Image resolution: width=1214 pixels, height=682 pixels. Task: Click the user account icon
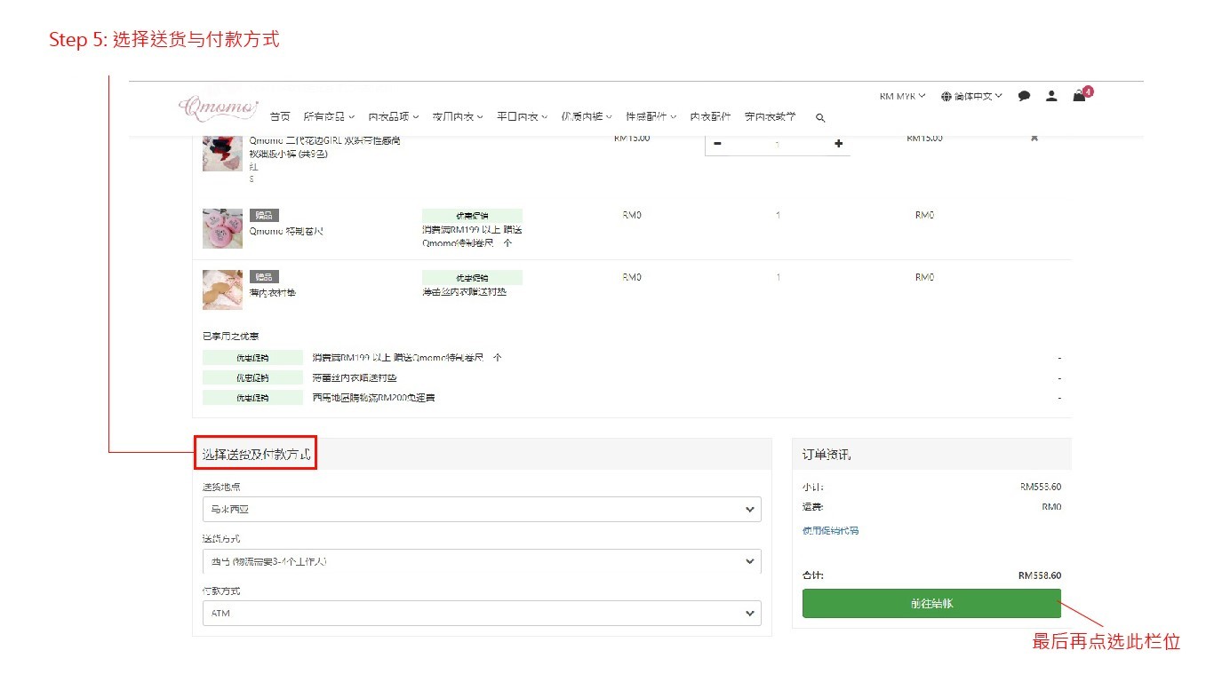point(1051,96)
